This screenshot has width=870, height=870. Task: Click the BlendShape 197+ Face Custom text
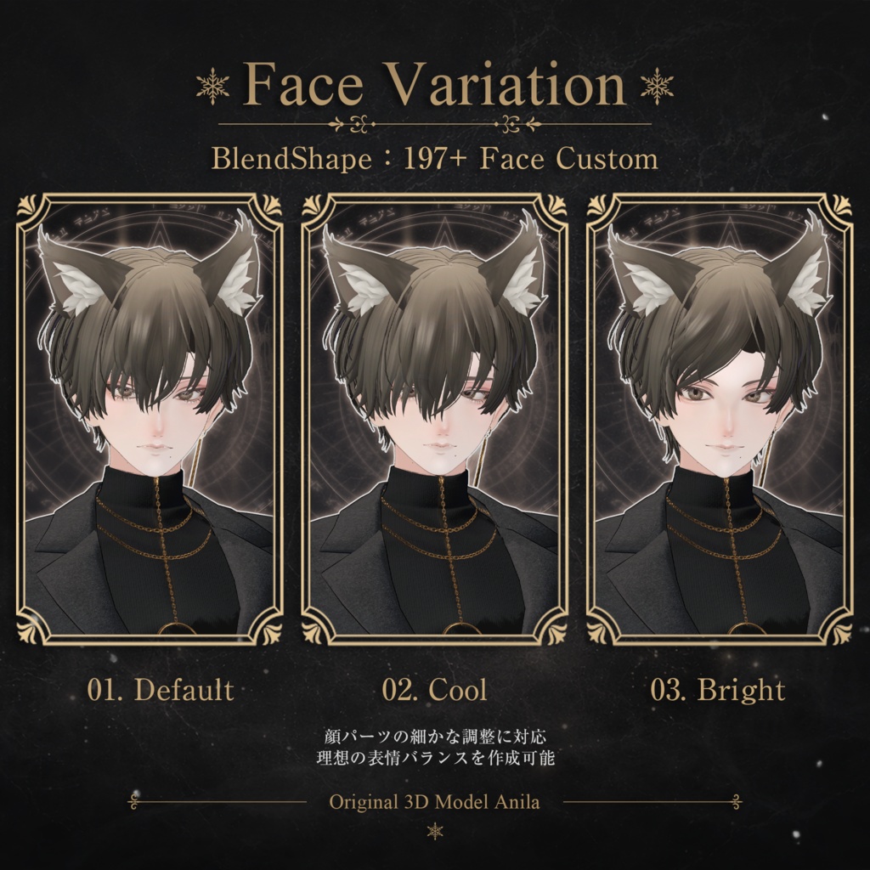(x=435, y=159)
